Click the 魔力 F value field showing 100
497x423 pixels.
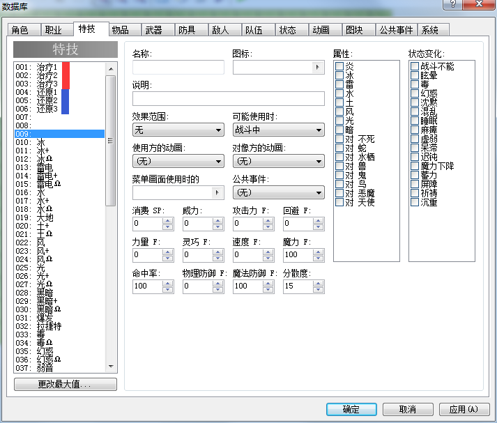pos(298,255)
